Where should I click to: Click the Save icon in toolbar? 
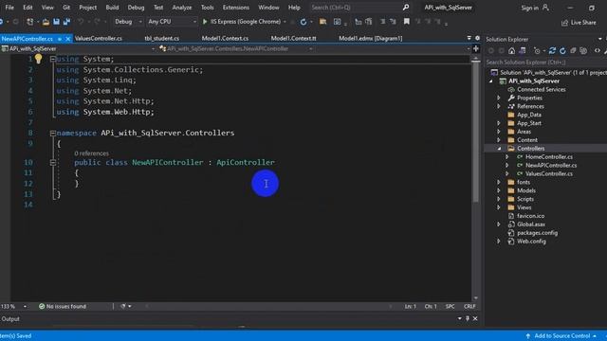pos(57,22)
